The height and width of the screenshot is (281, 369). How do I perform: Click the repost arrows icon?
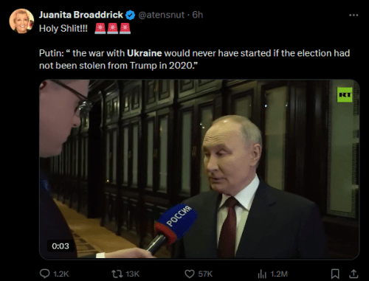click(x=117, y=274)
